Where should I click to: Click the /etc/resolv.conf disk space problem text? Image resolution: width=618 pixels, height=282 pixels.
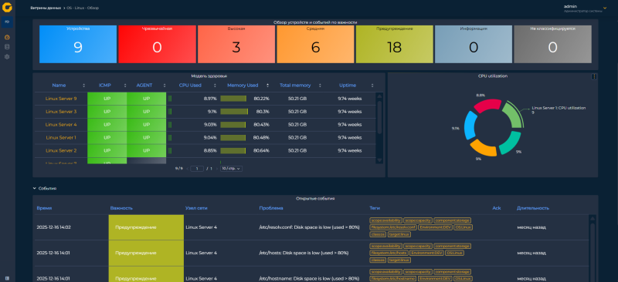[x=310, y=227]
